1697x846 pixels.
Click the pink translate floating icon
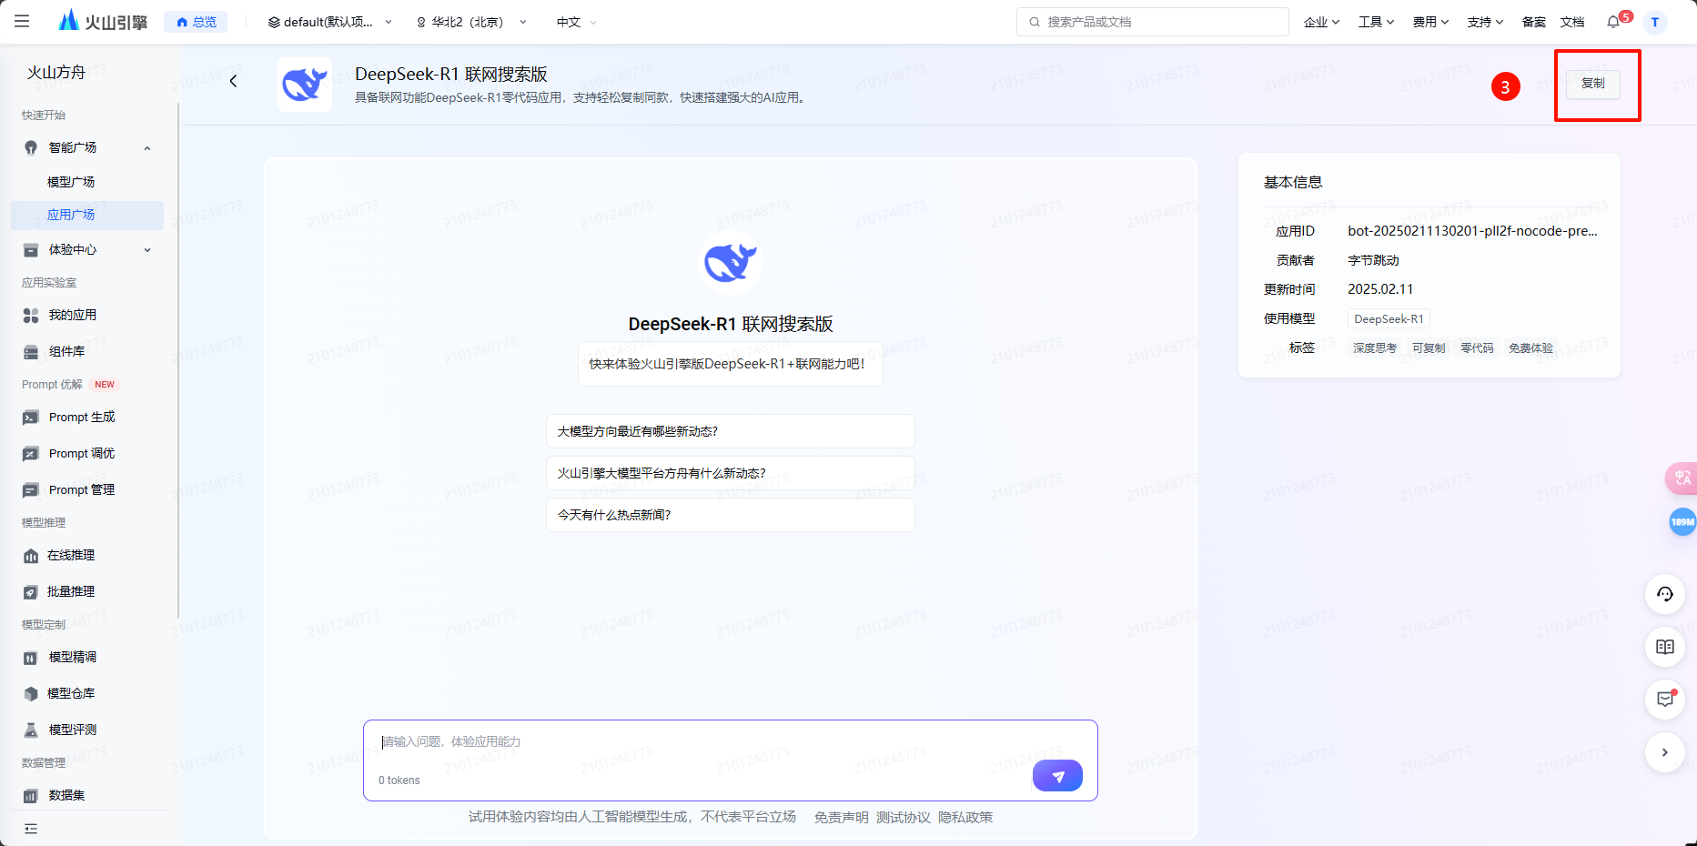coord(1682,478)
